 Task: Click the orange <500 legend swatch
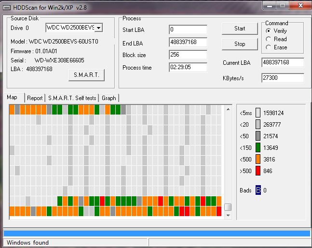[258, 159]
